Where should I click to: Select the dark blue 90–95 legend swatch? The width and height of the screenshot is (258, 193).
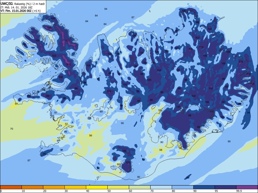(204, 187)
